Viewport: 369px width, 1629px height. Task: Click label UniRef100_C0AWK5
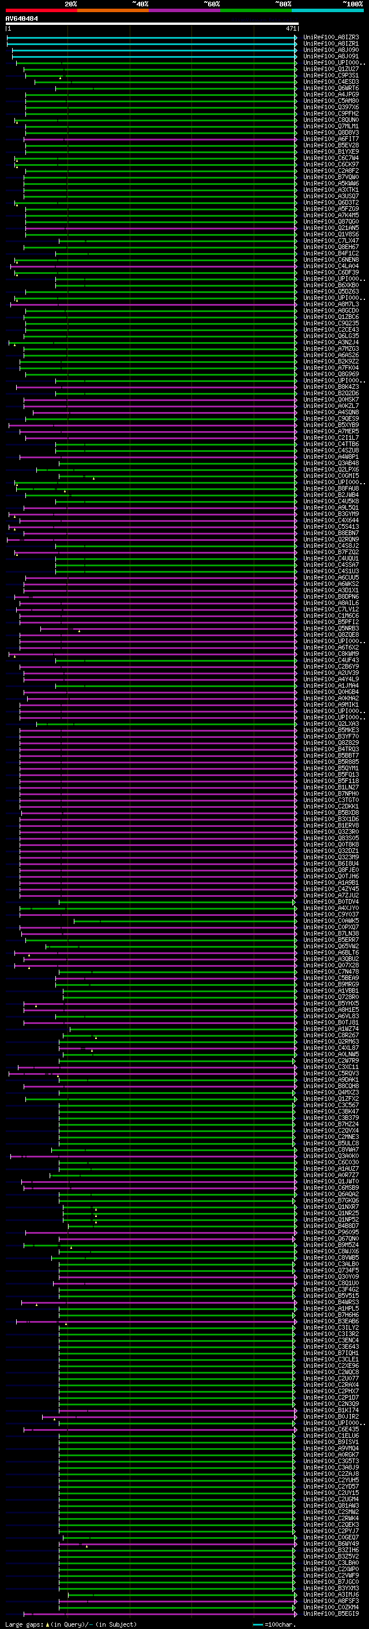click(331, 920)
